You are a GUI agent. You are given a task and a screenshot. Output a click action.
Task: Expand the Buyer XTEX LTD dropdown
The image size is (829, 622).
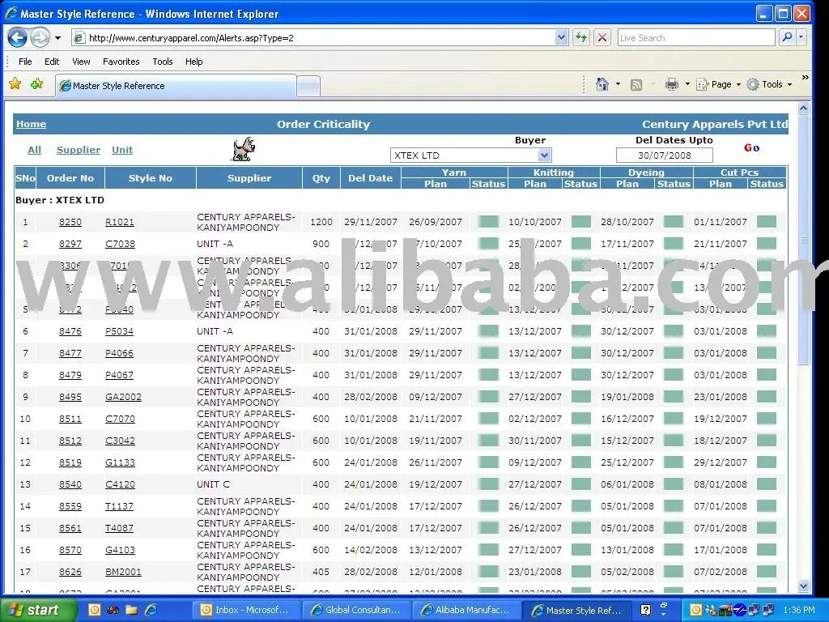544,155
